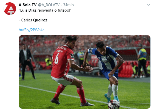This screenshot has height=111, width=153.
Task: Open the football match photo
Action: 85,72
